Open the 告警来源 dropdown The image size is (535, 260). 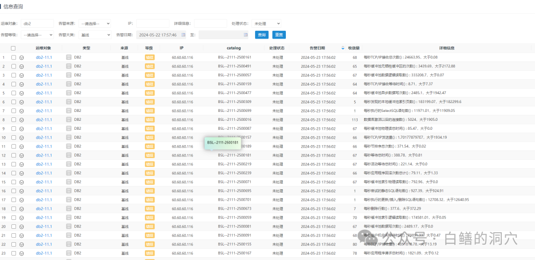click(95, 24)
